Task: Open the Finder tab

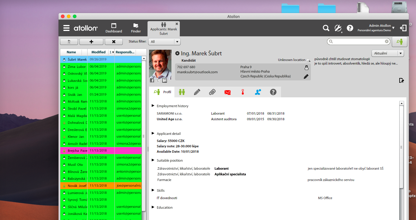Action: coord(136,28)
